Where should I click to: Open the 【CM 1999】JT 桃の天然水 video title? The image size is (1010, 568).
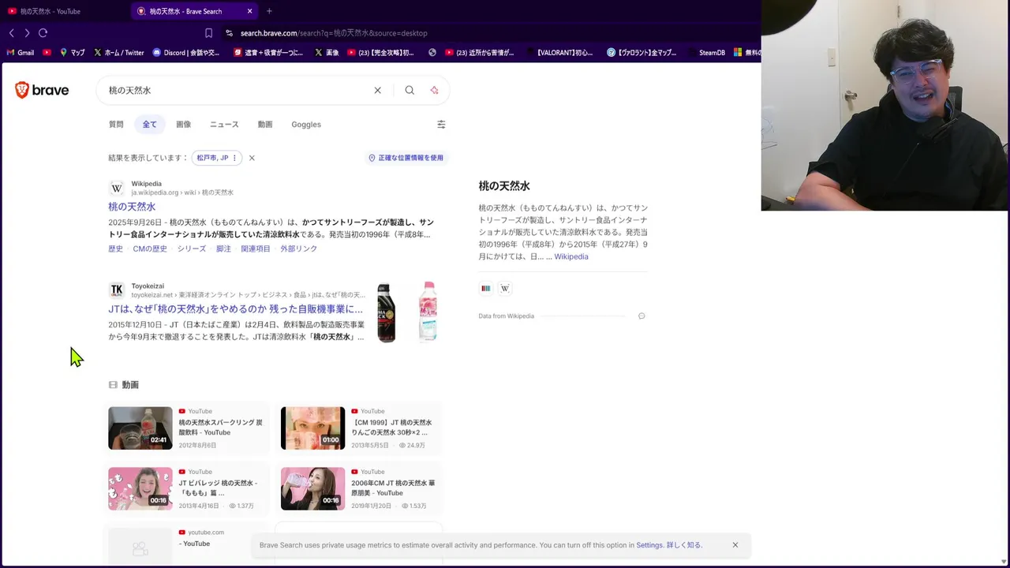coord(392,428)
